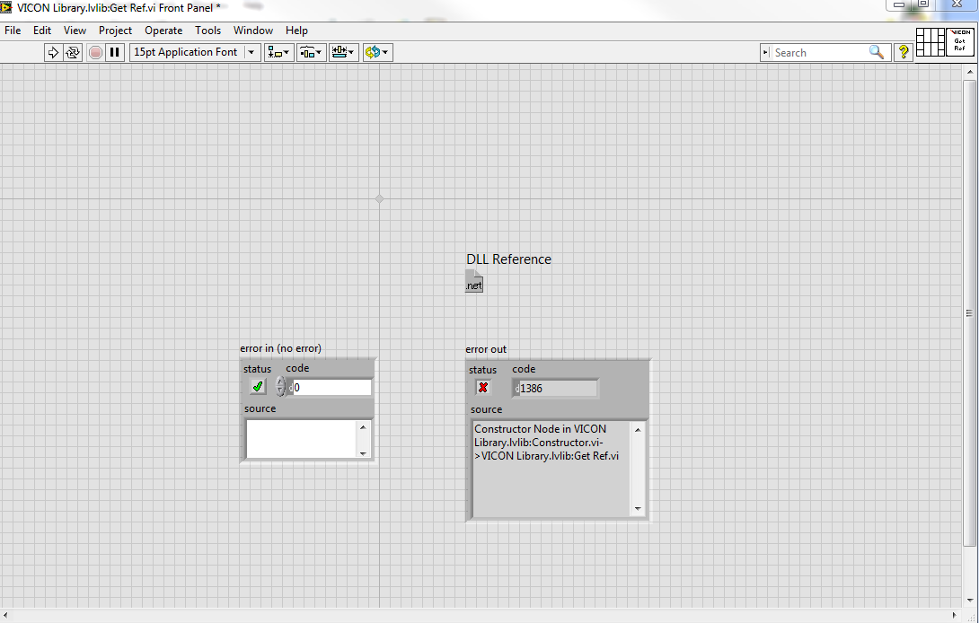Click the Pause button in toolbar
This screenshot has width=979, height=623.
114,52
